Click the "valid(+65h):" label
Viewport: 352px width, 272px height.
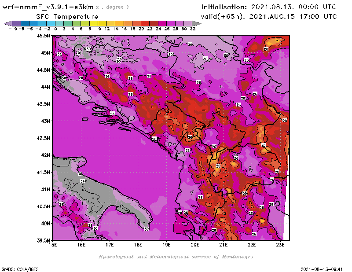click(x=223, y=17)
